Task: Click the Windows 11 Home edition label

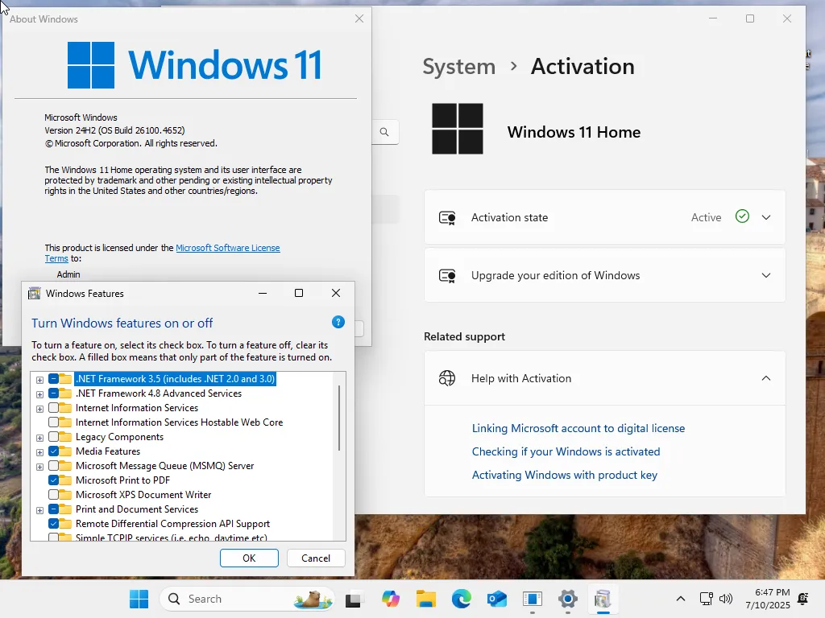Action: point(574,132)
